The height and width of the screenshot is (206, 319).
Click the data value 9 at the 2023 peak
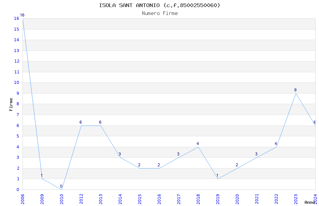tap(295, 90)
